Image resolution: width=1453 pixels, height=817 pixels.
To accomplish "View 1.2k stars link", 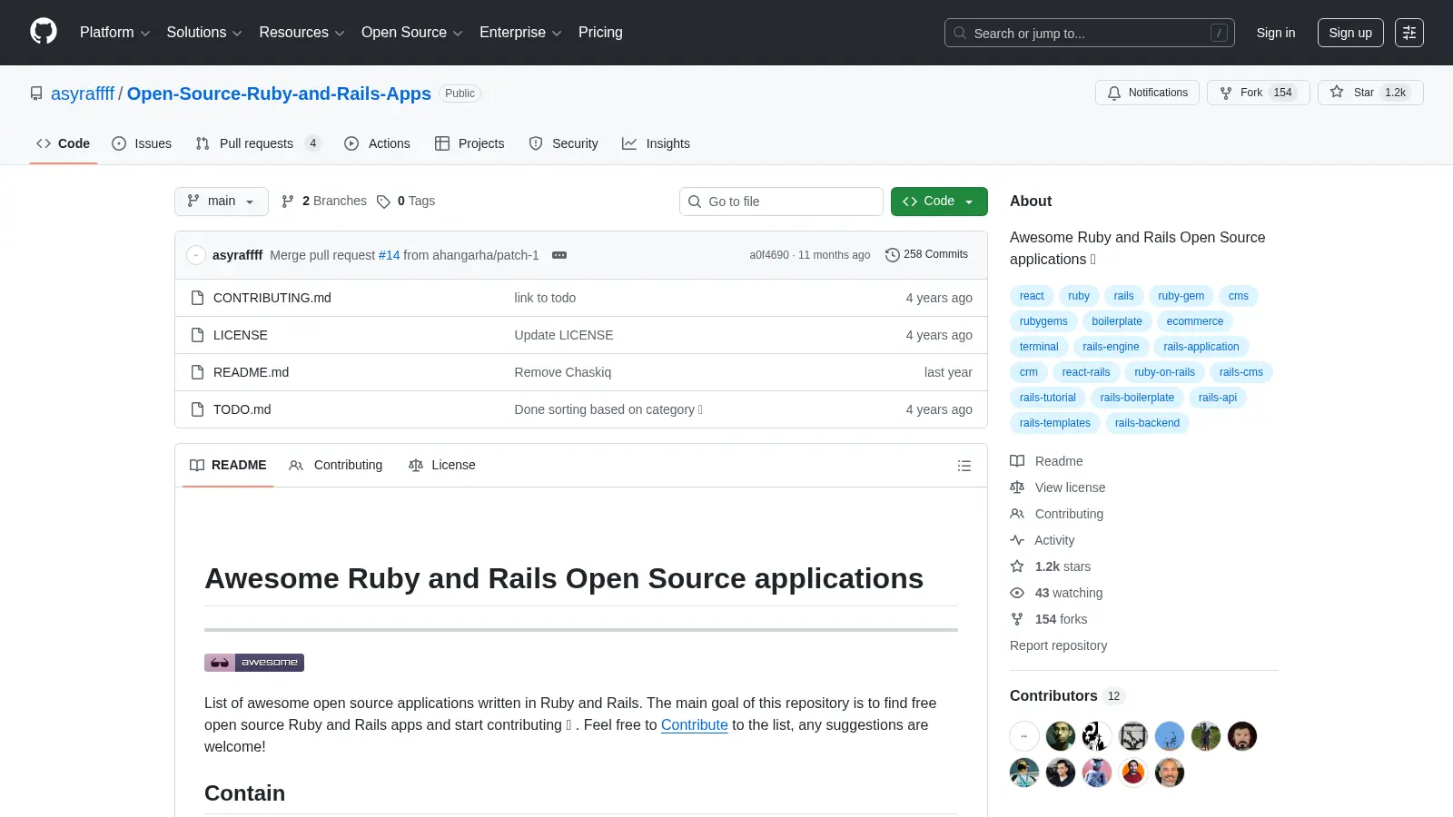I will pos(1051,566).
